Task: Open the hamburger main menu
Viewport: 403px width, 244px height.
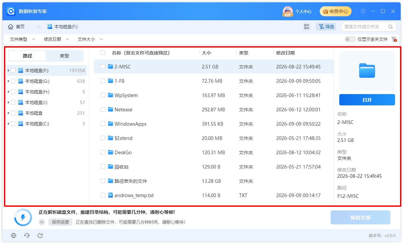Action: pyautogui.click(x=363, y=11)
